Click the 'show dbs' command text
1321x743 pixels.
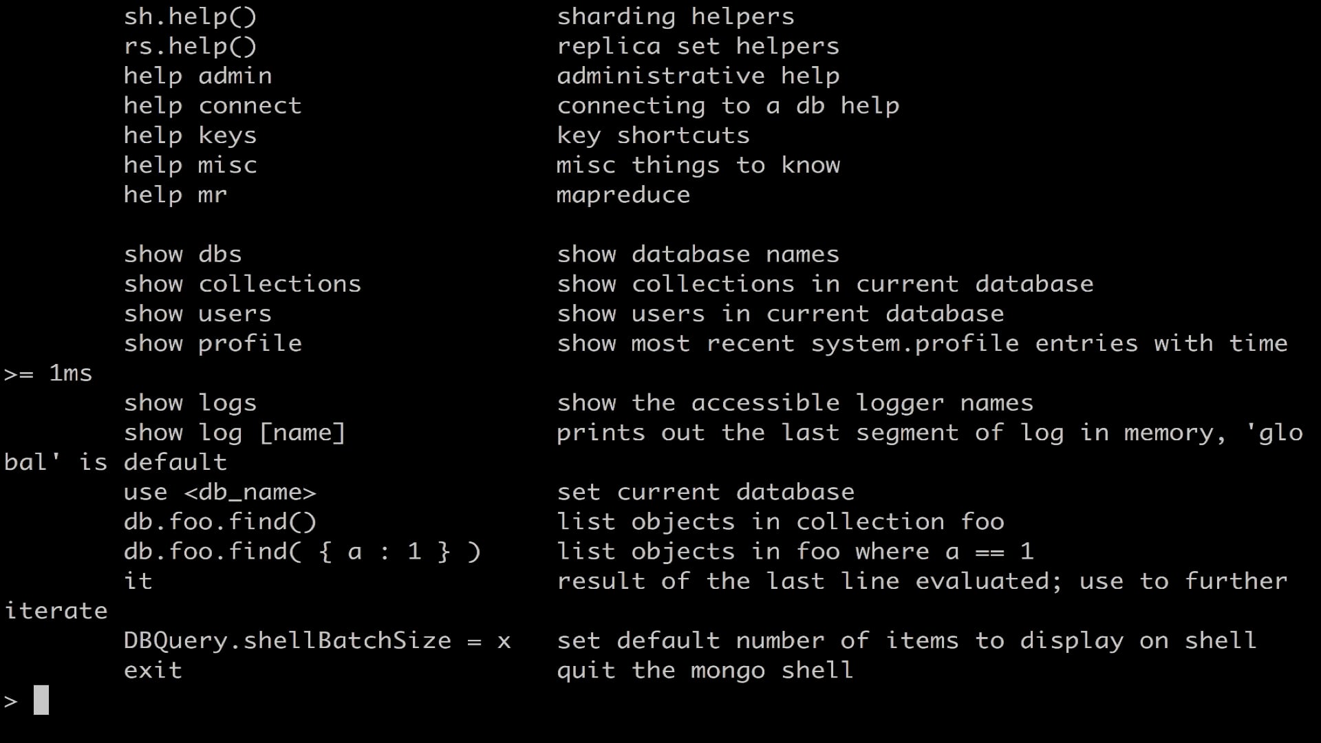(183, 255)
